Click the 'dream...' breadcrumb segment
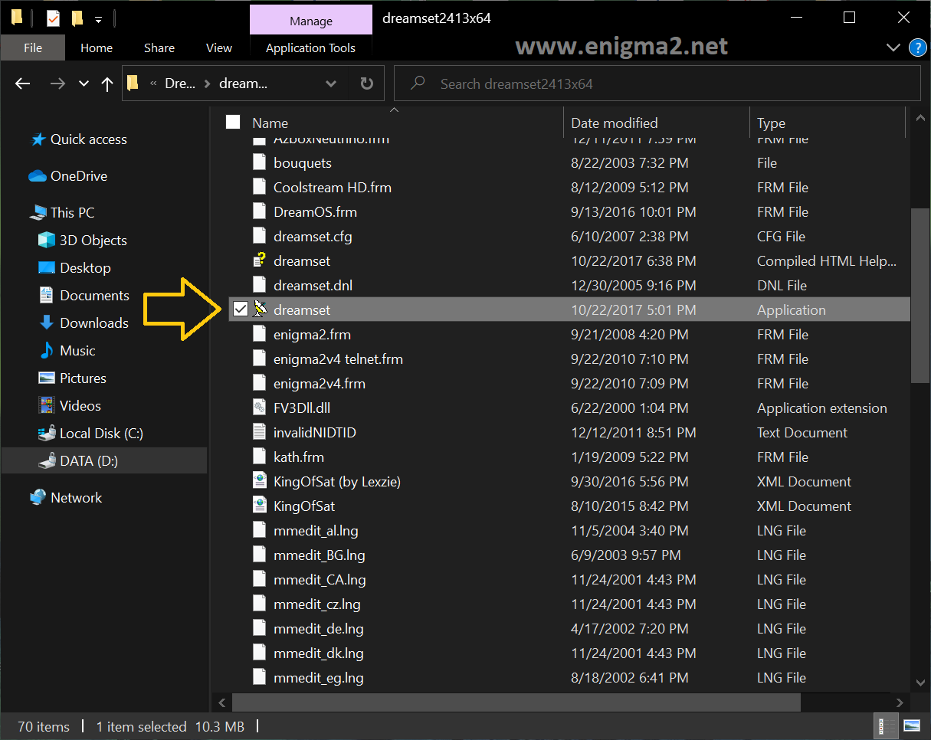Viewport: 931px width, 740px height. pos(244,83)
